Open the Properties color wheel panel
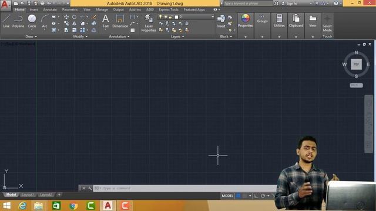 click(246, 21)
